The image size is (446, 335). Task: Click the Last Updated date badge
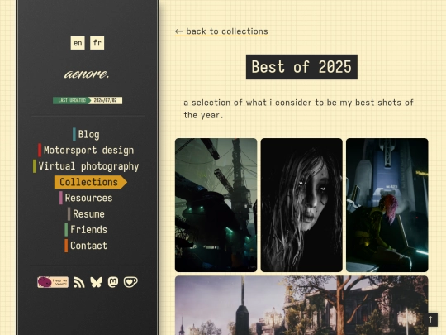coord(88,100)
